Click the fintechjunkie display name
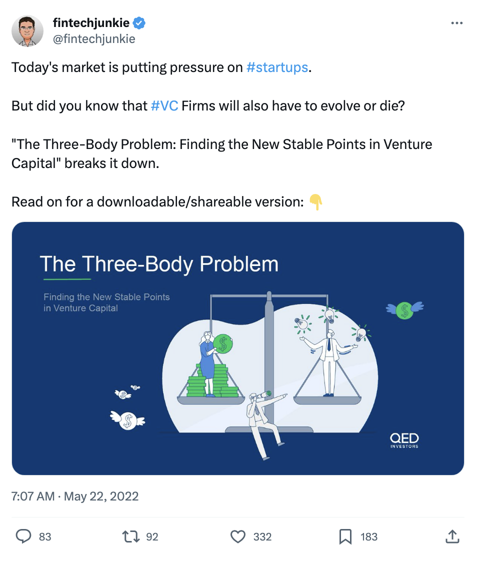Image resolution: width=477 pixels, height=561 pixels. pyautogui.click(x=91, y=23)
